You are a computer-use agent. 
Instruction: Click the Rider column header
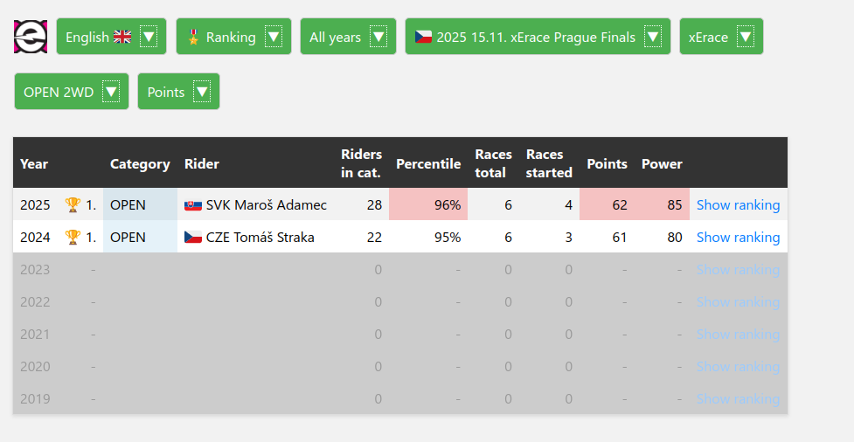(202, 164)
